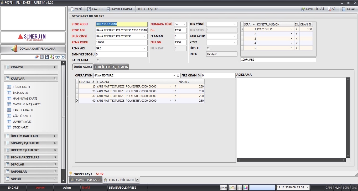Open MAMUL KUMAŞ KARTI from the sidebar

(x=27, y=104)
